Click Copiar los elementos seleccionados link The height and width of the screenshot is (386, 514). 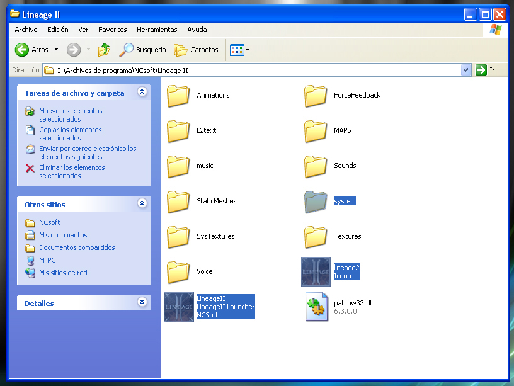click(x=70, y=134)
